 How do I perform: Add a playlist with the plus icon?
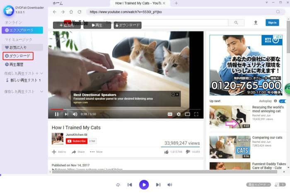coord(37,73)
